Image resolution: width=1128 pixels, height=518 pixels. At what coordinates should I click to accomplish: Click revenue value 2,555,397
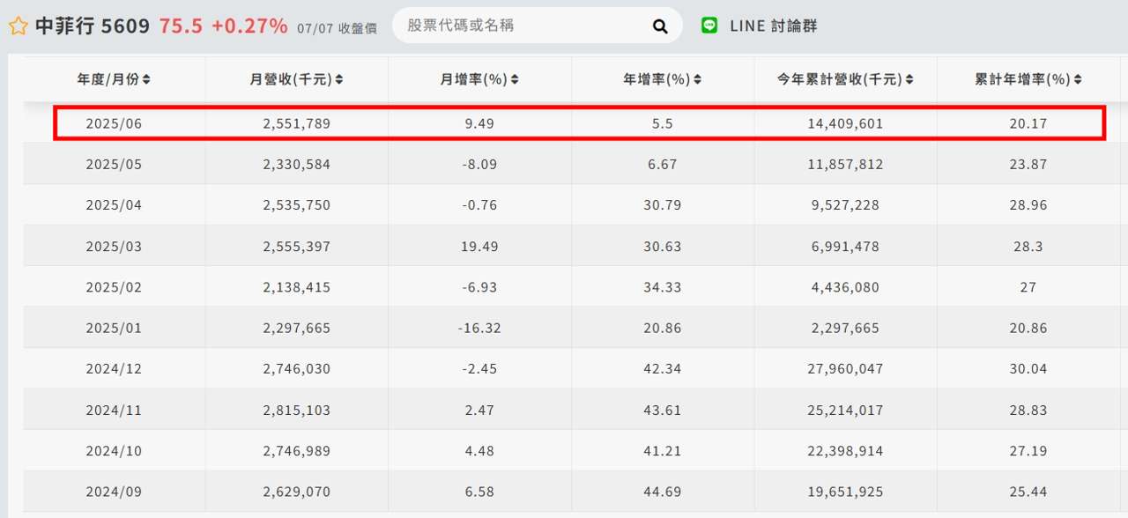pos(296,247)
